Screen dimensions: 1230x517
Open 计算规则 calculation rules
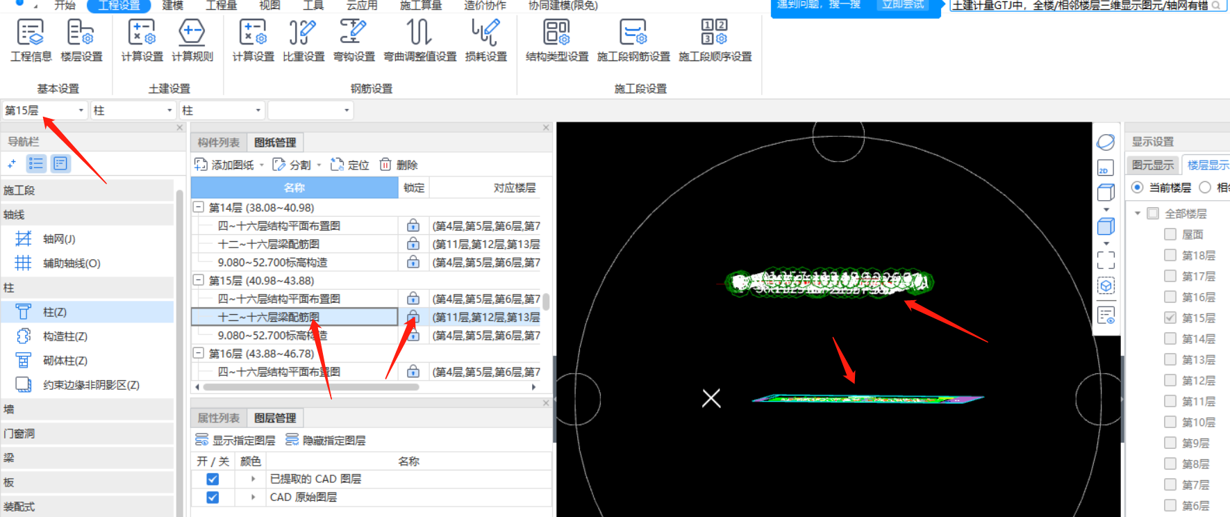[x=192, y=40]
